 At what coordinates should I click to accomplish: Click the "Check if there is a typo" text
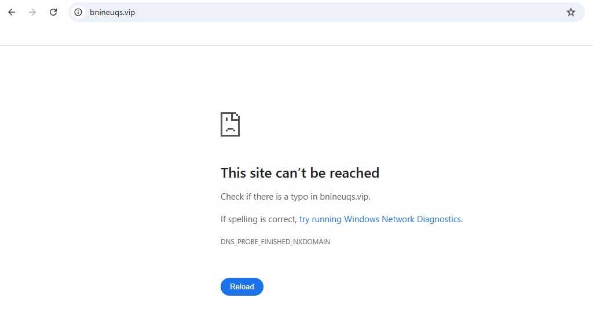(265, 197)
